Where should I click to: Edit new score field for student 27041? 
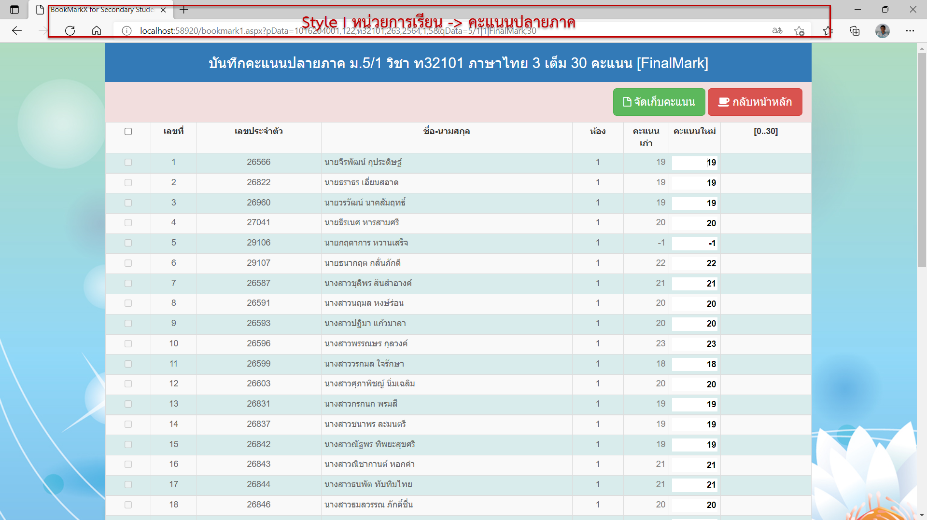pos(694,223)
